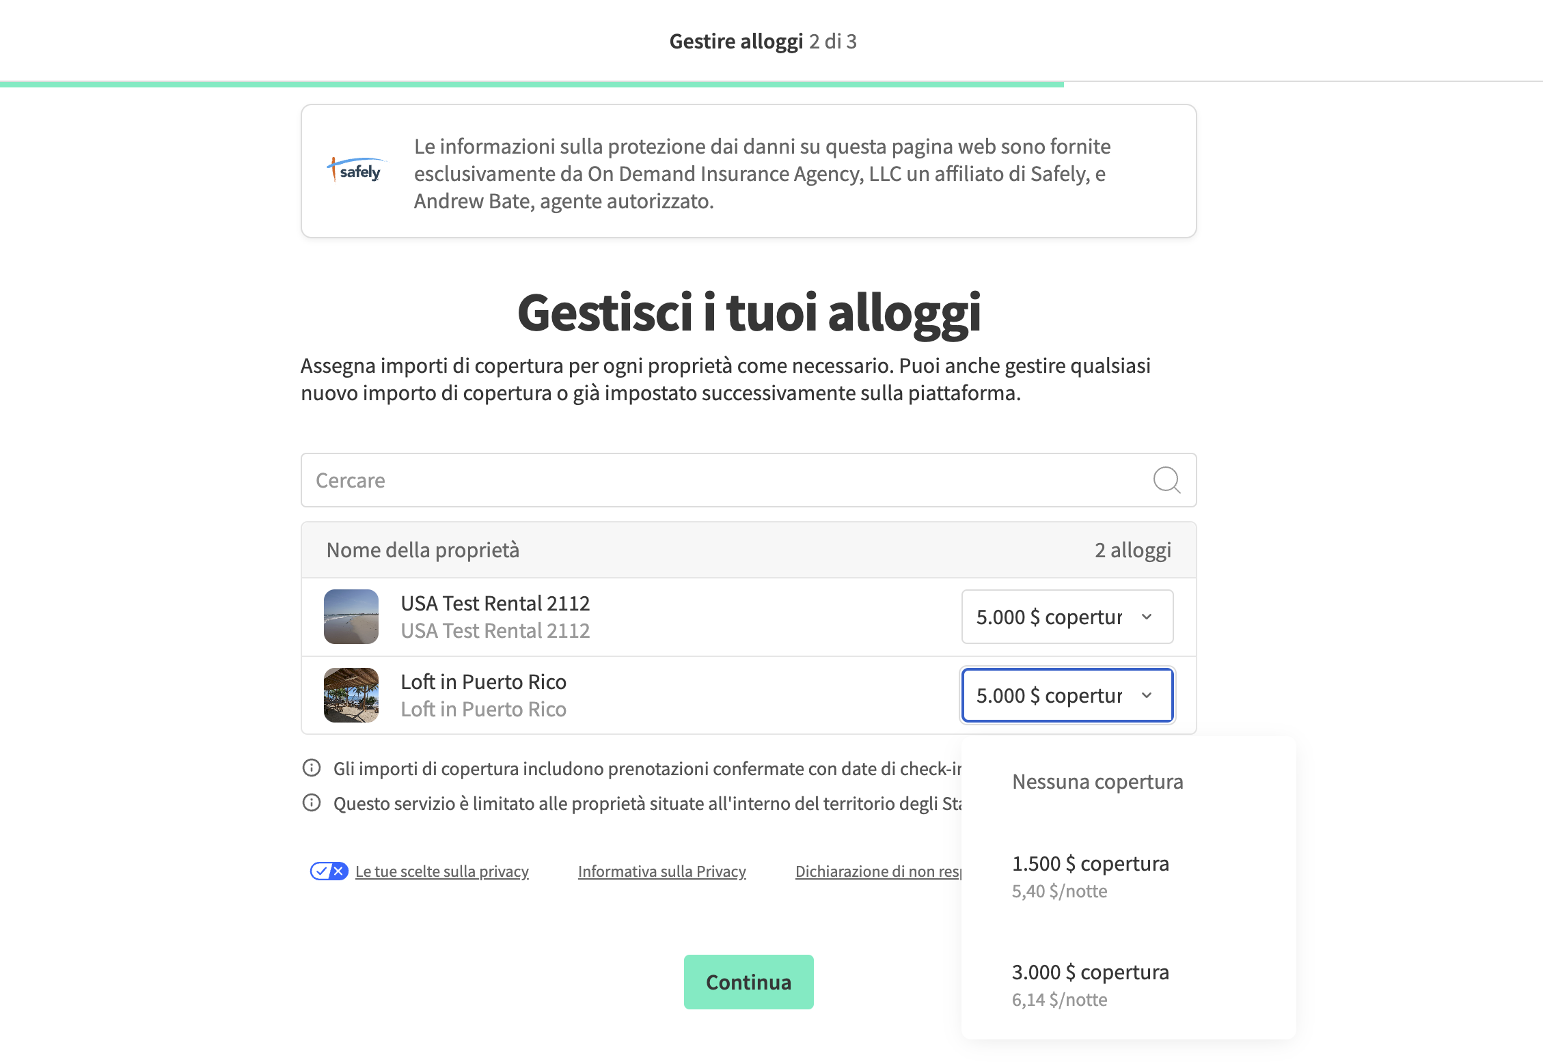Toggle the privacy choices switch icon
The image size is (1543, 1064).
point(329,871)
